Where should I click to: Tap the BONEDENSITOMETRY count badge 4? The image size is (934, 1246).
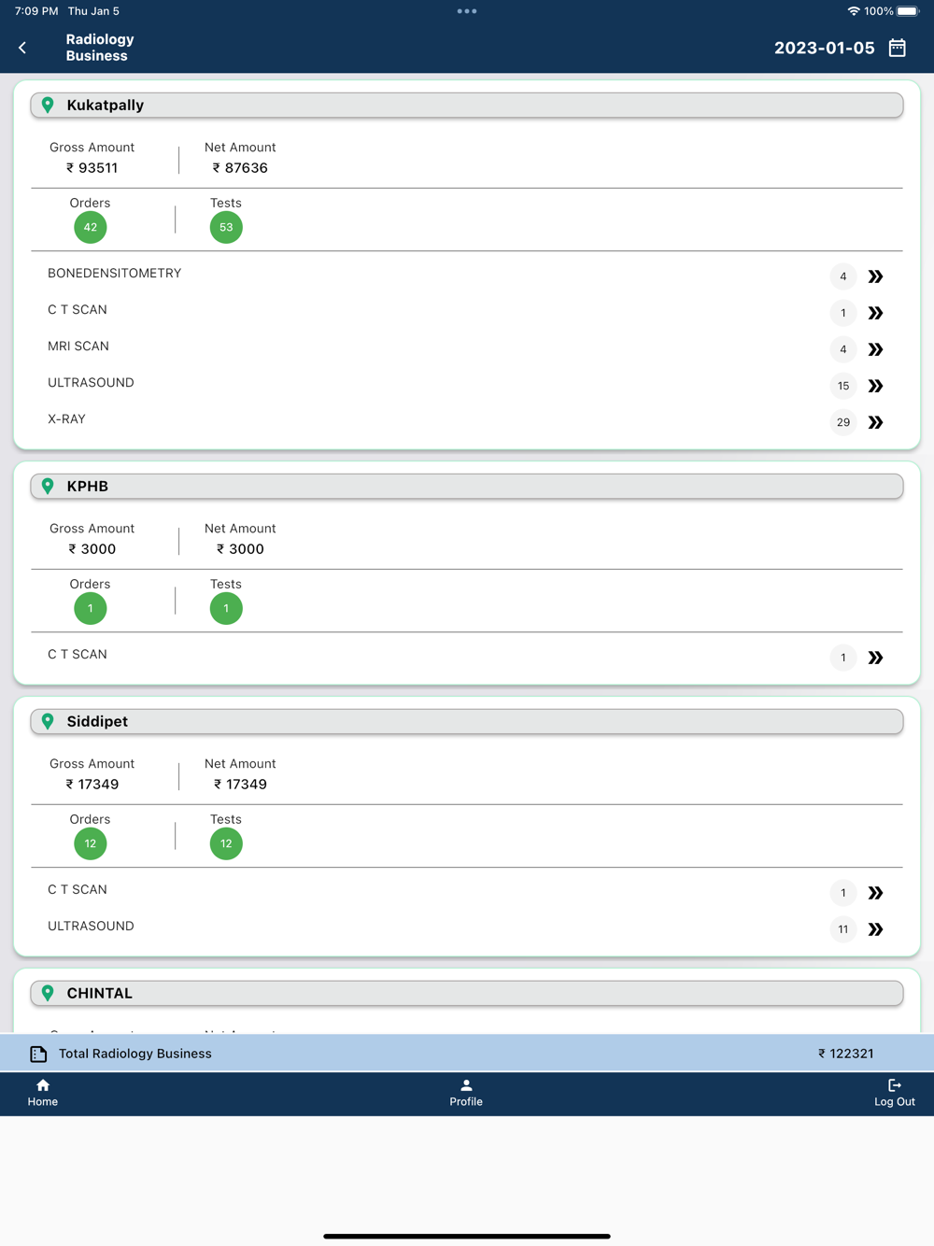(843, 276)
